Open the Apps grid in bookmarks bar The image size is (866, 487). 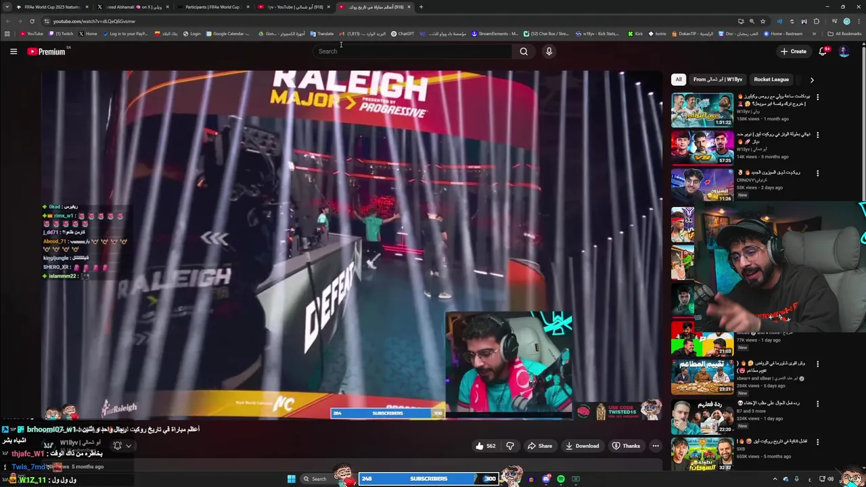(7, 34)
